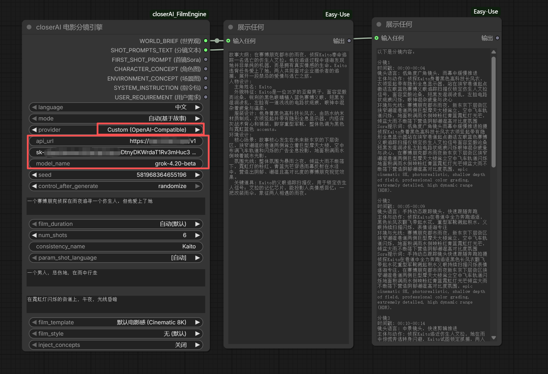
Task: Open the provider dropdown selection
Action: tap(147, 130)
